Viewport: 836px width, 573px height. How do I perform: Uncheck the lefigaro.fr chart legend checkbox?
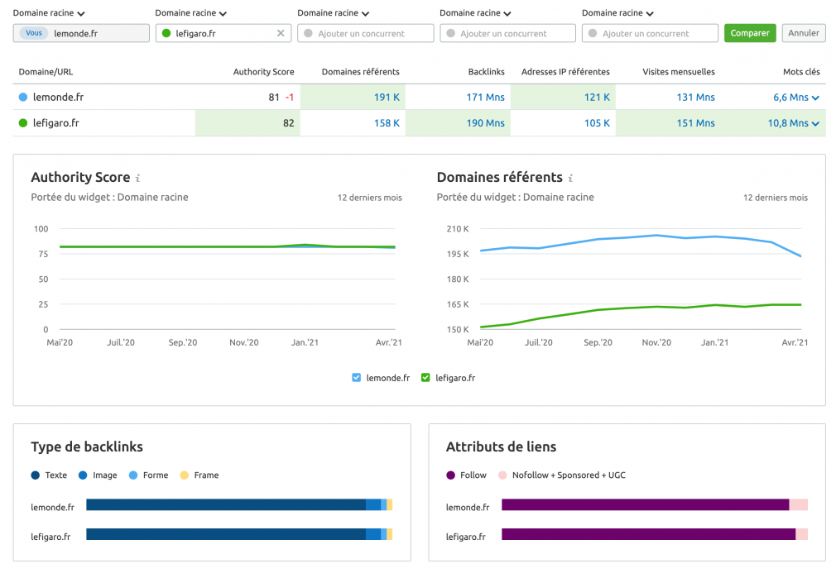tap(425, 378)
